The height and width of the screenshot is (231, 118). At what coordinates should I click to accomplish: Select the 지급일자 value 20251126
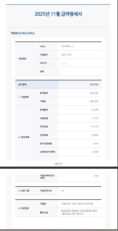click(66, 55)
